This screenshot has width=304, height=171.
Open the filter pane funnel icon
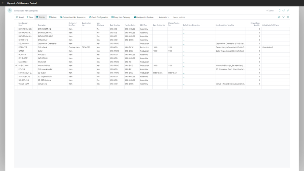[283, 17]
